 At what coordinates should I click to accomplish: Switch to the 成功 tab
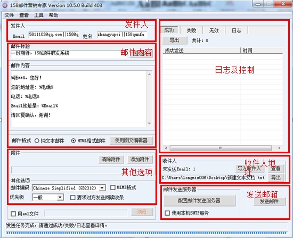pyautogui.click(x=169, y=30)
